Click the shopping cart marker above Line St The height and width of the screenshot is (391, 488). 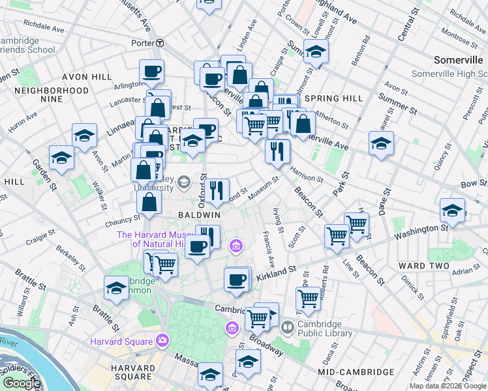point(337,237)
